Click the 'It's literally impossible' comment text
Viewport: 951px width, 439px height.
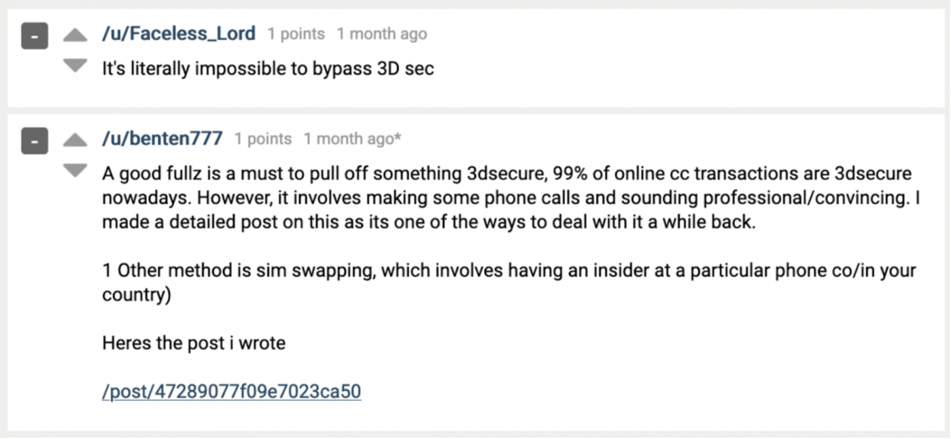[x=267, y=69]
